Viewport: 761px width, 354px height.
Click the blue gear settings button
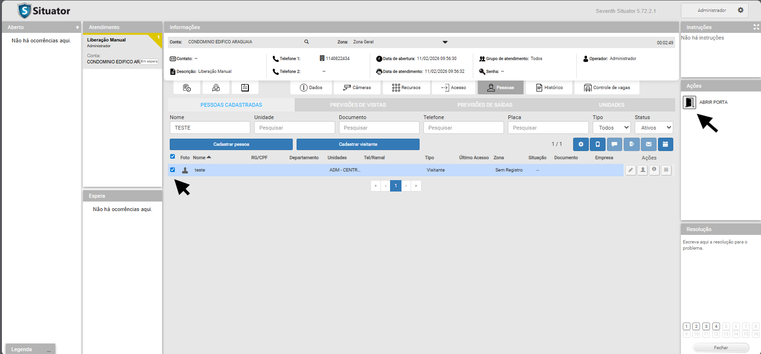(581, 144)
